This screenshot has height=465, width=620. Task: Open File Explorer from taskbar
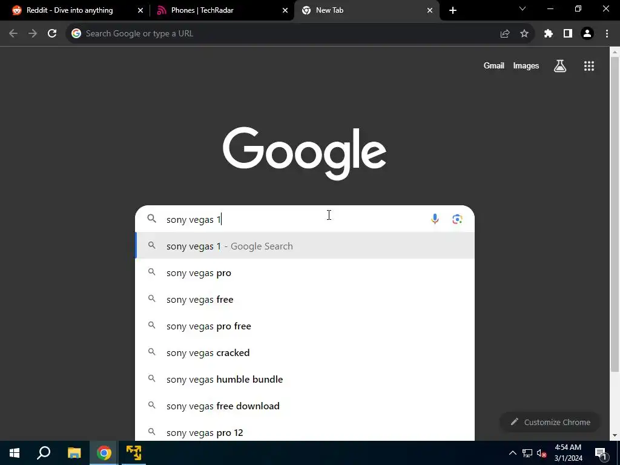point(74,453)
